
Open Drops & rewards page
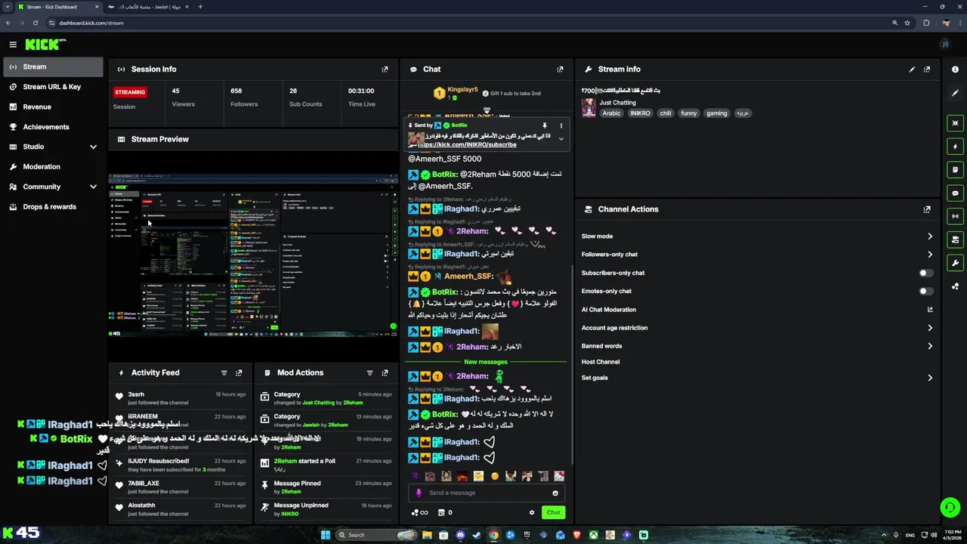click(53, 206)
